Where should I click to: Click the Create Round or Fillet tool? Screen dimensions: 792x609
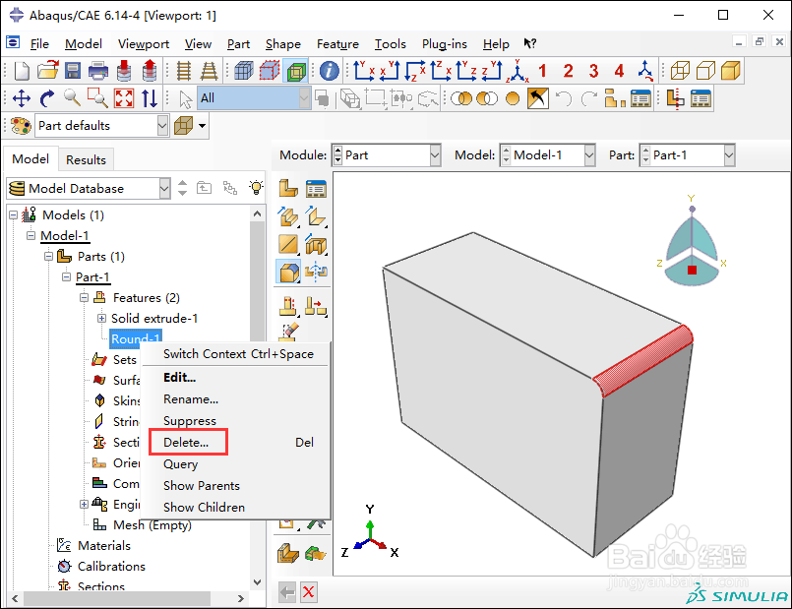[x=288, y=273]
